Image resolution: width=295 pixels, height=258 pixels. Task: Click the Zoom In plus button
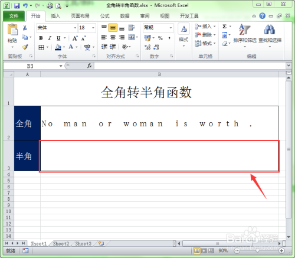coord(281,250)
